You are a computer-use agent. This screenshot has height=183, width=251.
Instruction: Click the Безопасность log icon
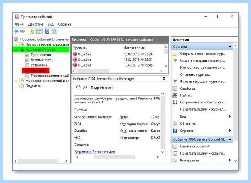tap(27, 60)
